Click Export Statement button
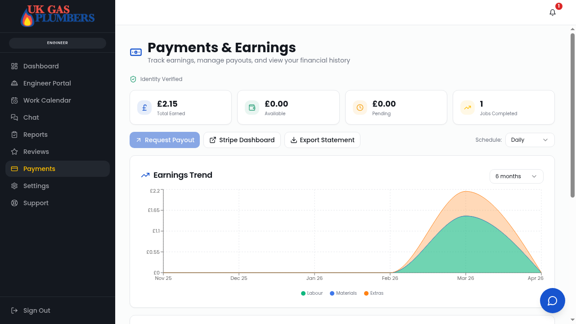576x324 pixels. (x=322, y=140)
